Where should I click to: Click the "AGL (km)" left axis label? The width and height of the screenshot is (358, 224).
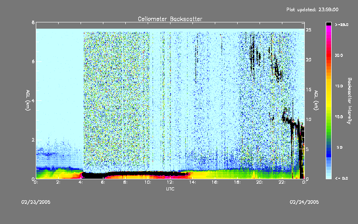(x=28, y=100)
